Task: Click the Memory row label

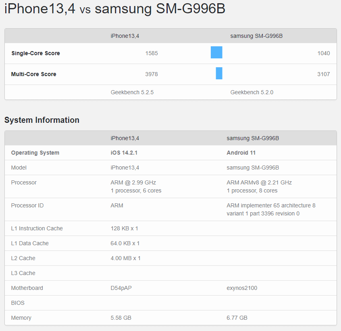Action: point(21,318)
